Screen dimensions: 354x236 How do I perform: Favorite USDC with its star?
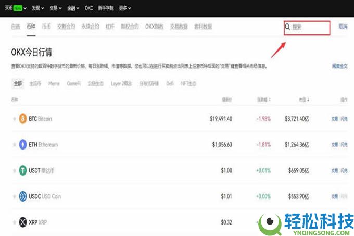click(15, 196)
